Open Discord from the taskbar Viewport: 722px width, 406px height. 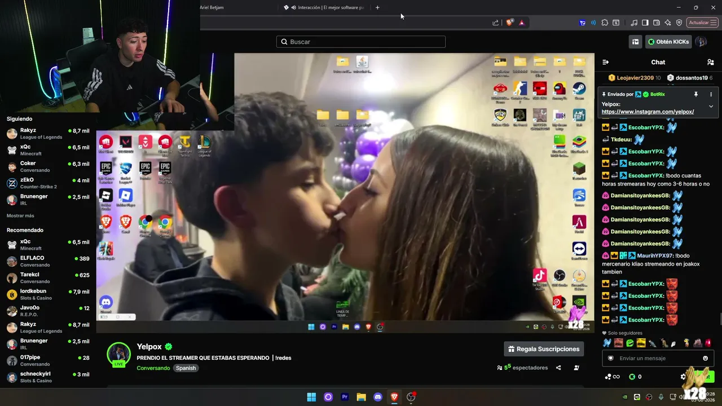pyautogui.click(x=378, y=397)
